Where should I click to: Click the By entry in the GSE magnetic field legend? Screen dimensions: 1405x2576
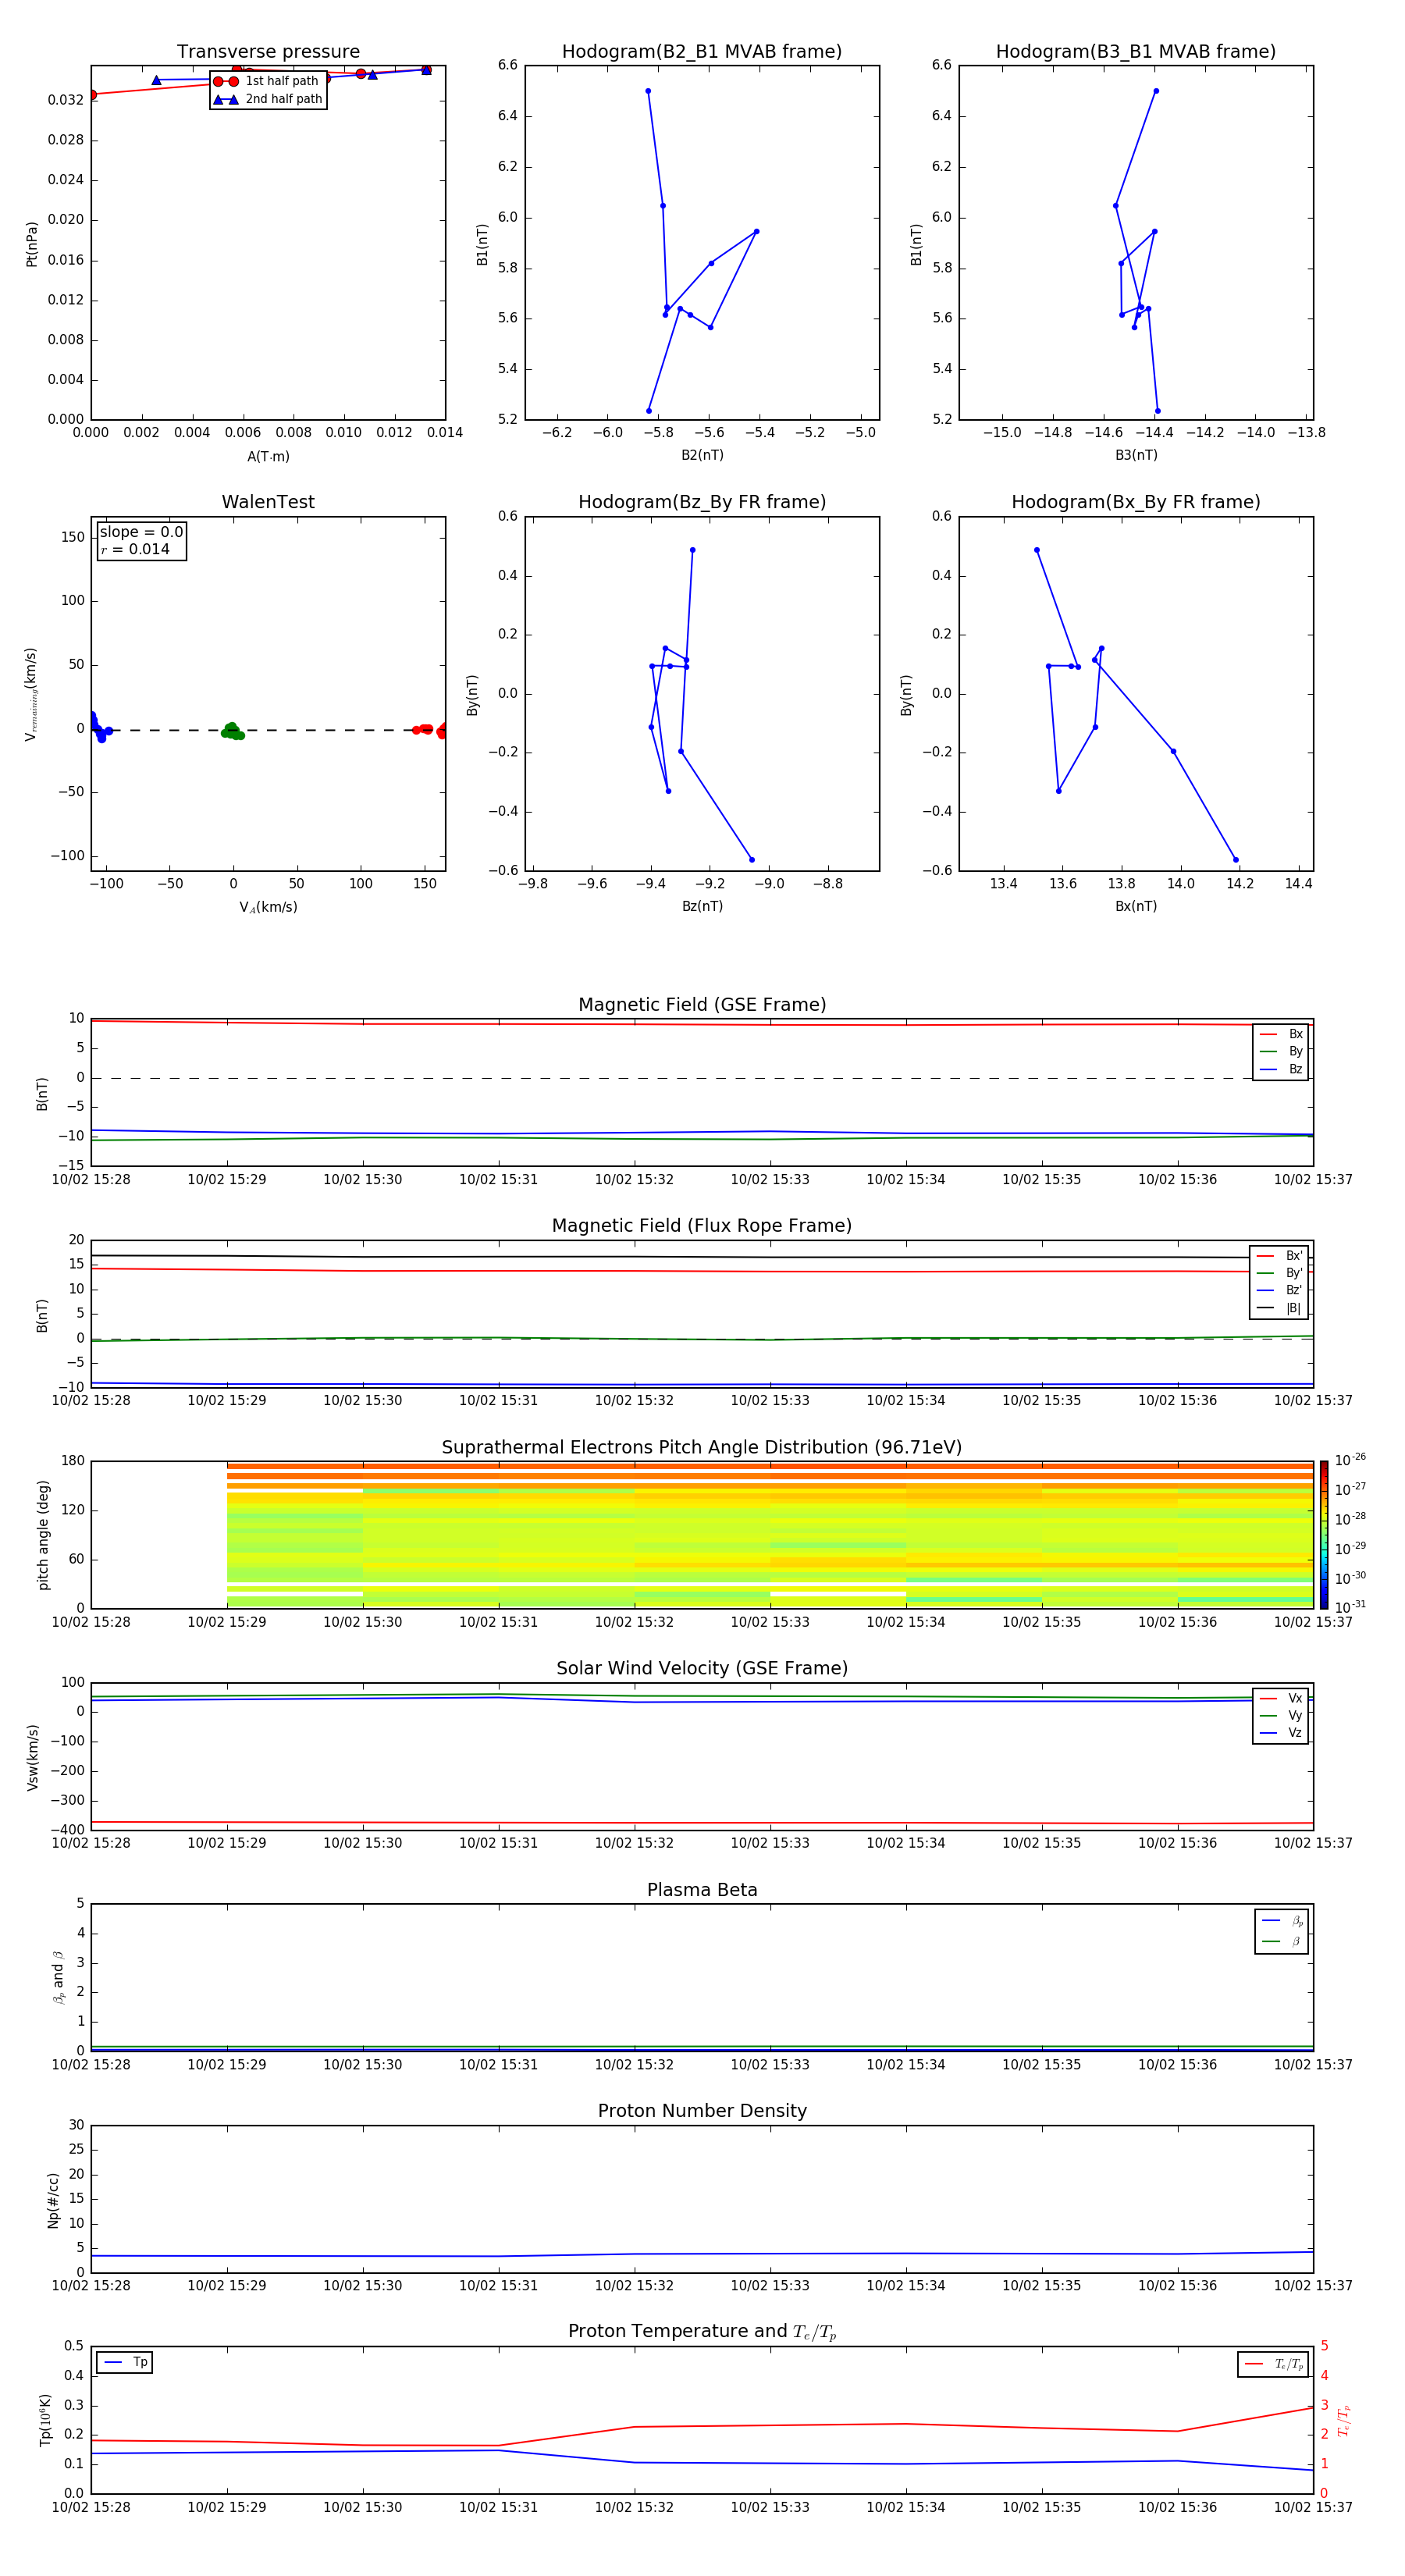coord(1281,1052)
